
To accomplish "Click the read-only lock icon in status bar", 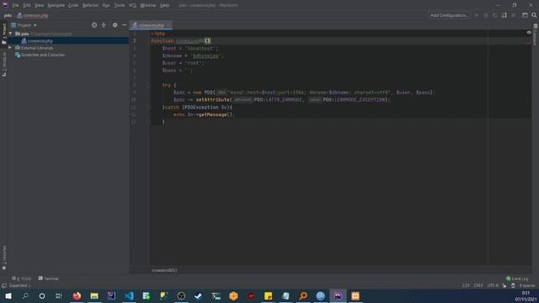I will point(504,285).
